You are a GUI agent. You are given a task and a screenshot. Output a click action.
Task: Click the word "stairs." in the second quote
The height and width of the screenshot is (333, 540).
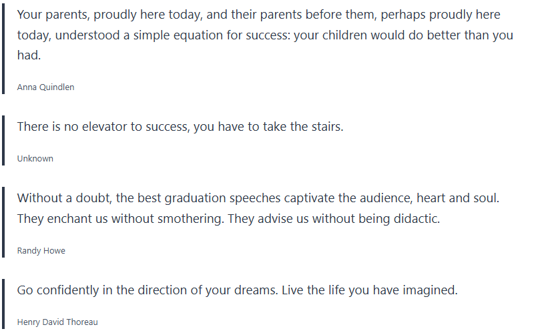click(326, 126)
